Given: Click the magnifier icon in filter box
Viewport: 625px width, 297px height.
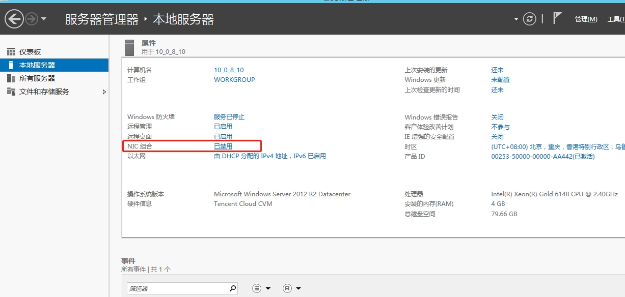Looking at the screenshot, I should pyautogui.click(x=233, y=288).
